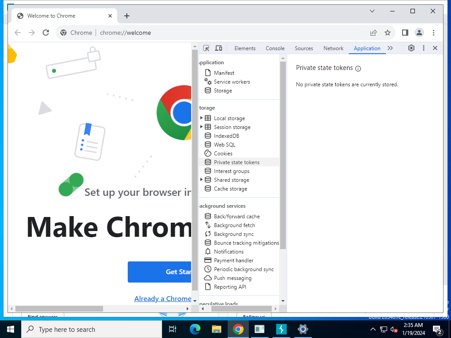451x338 pixels.
Task: Click the Cookies cookie icon
Action: point(208,153)
